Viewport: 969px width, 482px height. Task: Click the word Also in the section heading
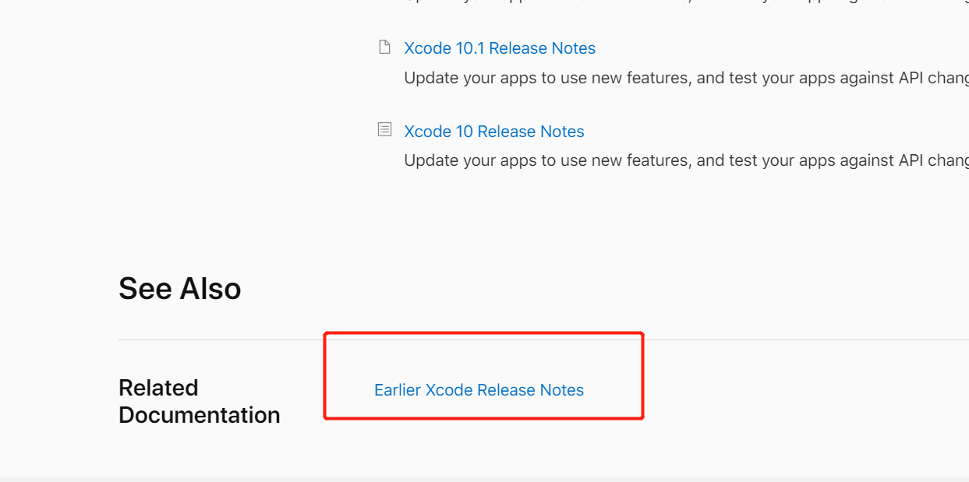click(210, 289)
